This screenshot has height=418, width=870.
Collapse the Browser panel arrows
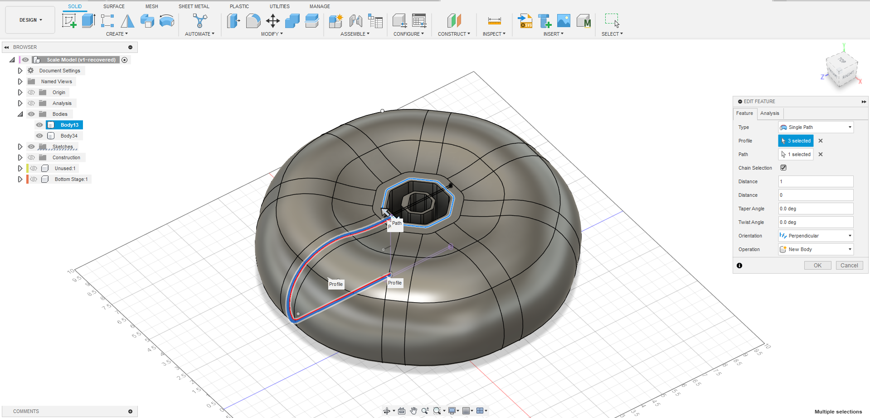click(x=6, y=47)
